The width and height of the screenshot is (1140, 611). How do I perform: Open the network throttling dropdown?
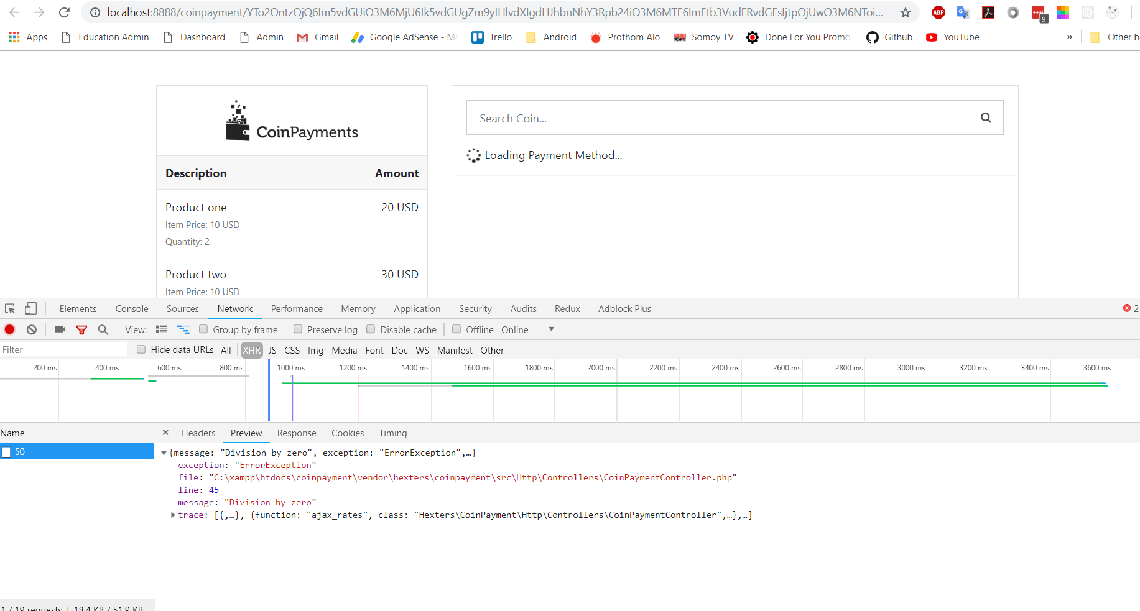[551, 329]
